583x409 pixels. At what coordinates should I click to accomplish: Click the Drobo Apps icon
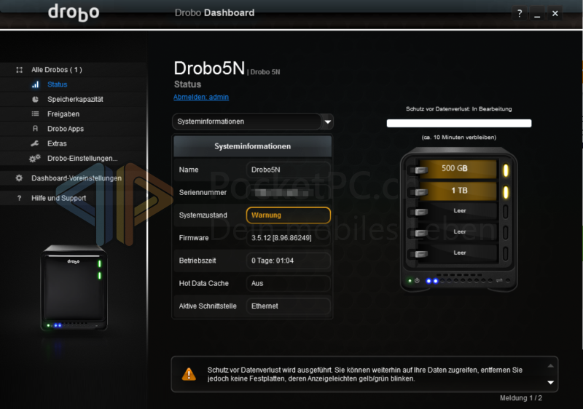pos(35,129)
